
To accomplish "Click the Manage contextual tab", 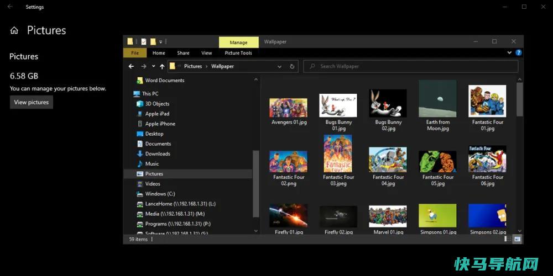I will tap(239, 43).
